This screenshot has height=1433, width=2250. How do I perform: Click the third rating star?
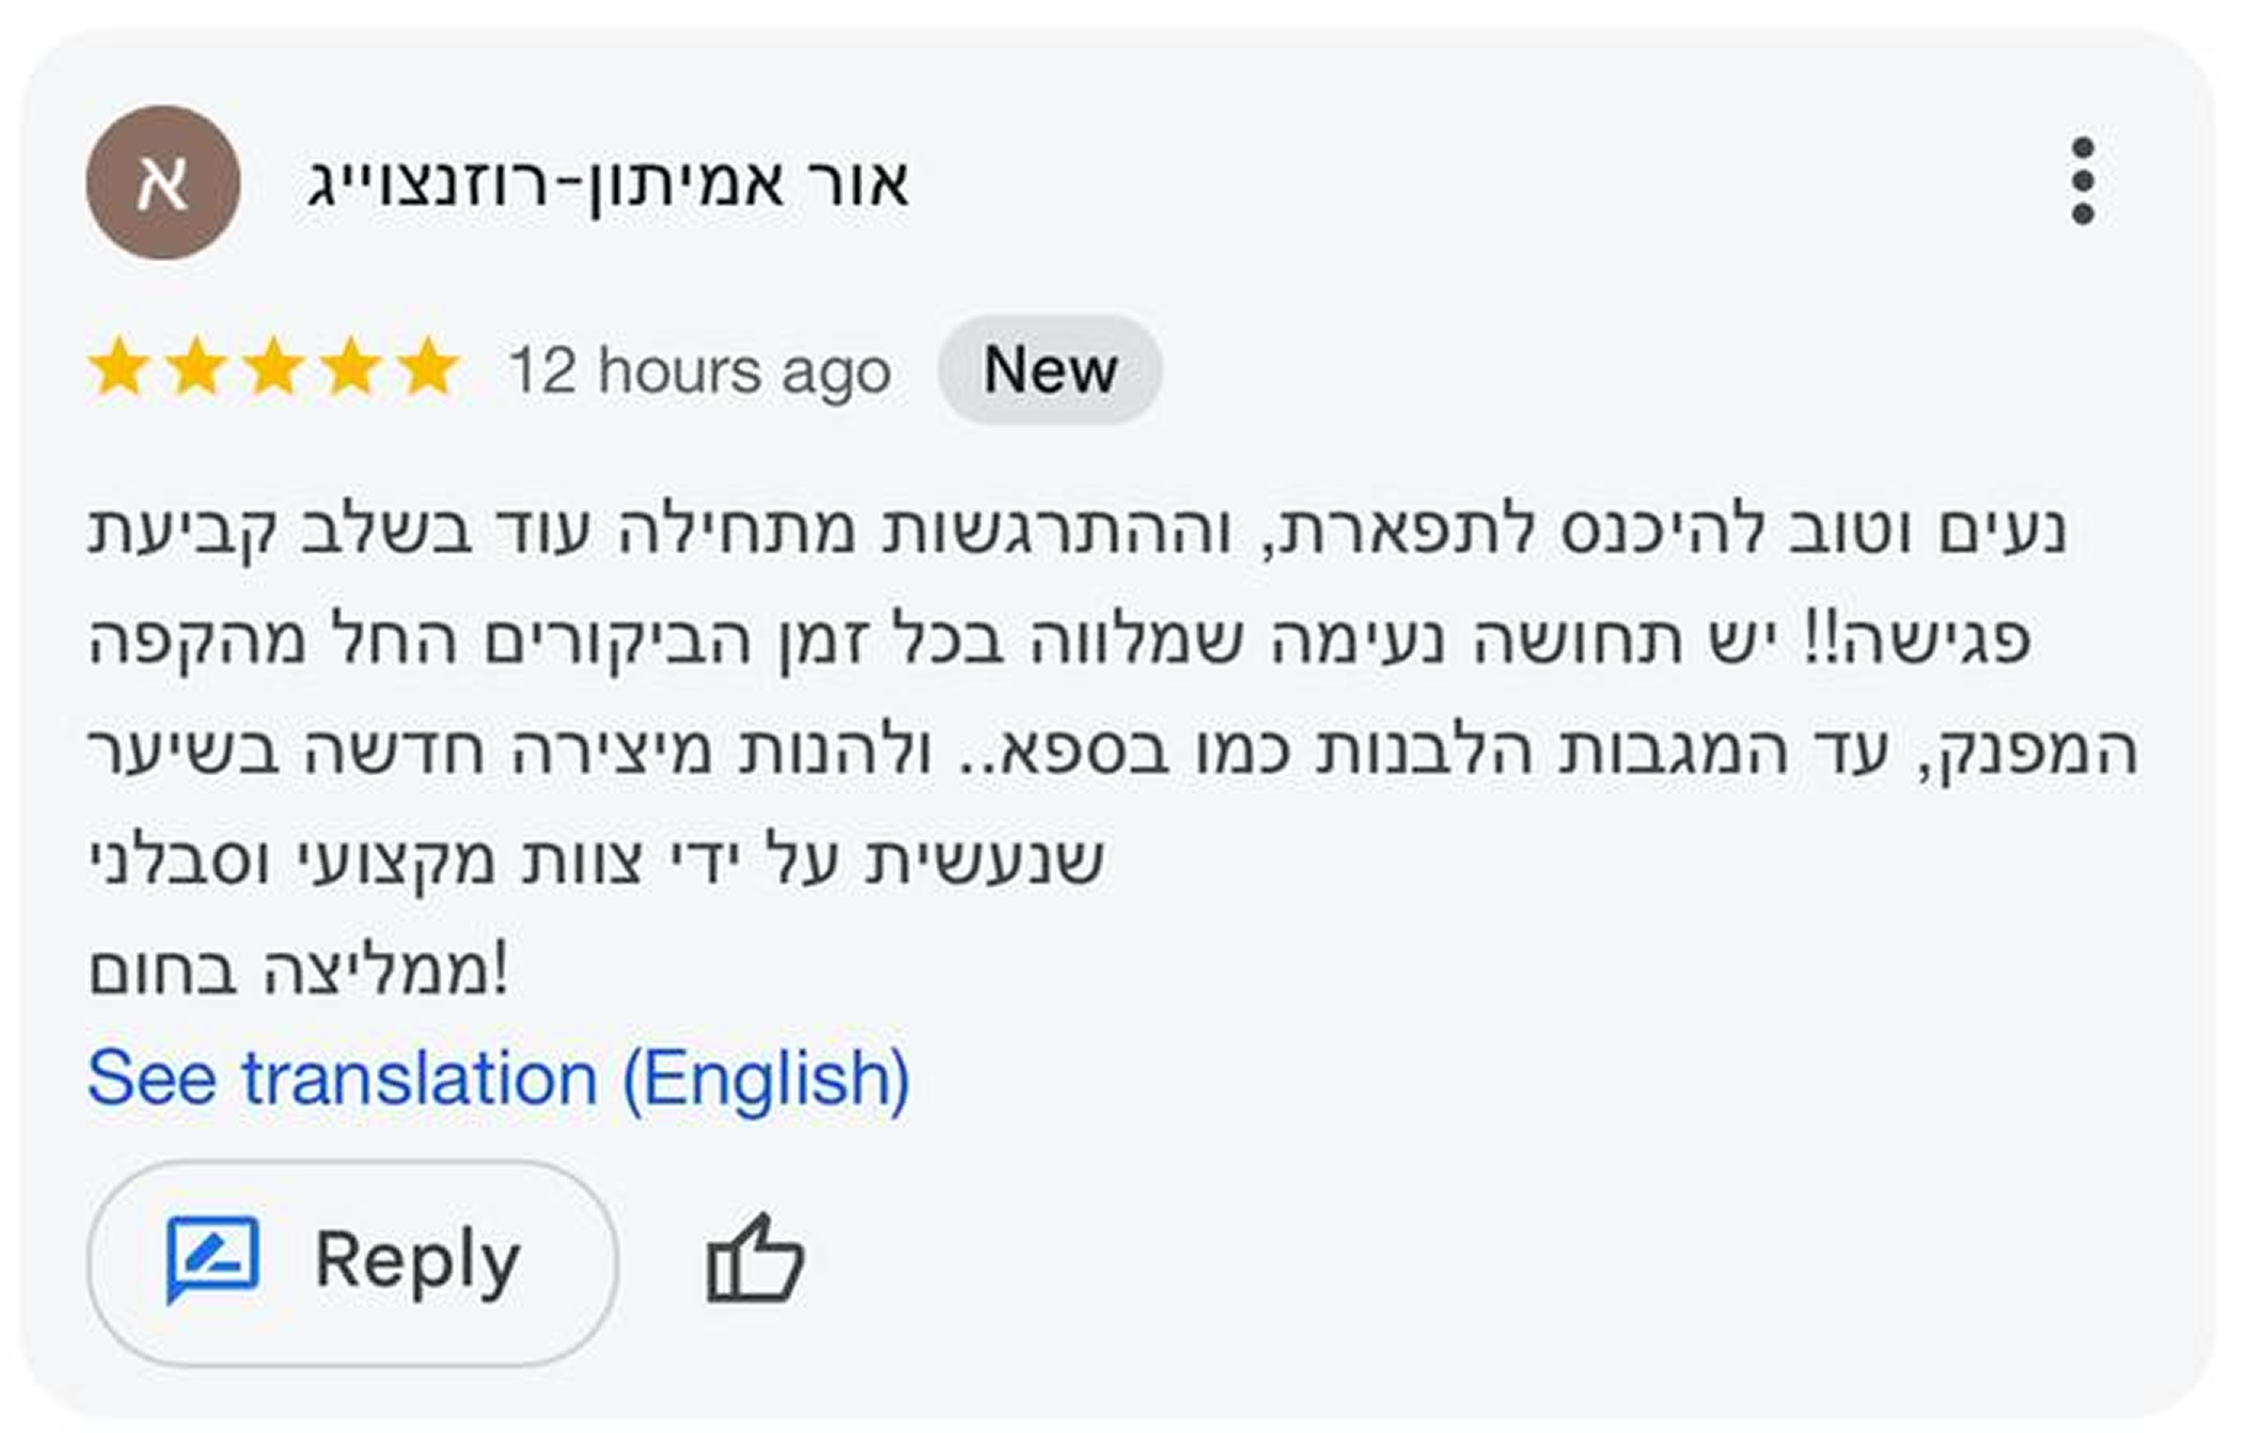274,368
